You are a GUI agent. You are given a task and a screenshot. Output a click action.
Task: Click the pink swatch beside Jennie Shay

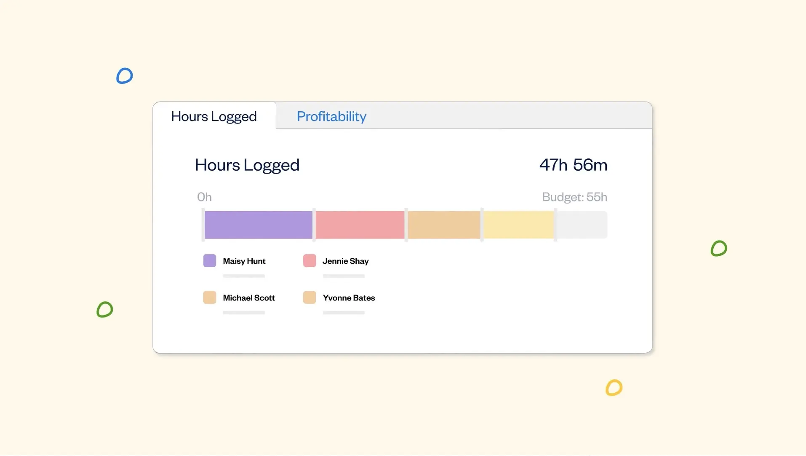(x=310, y=261)
